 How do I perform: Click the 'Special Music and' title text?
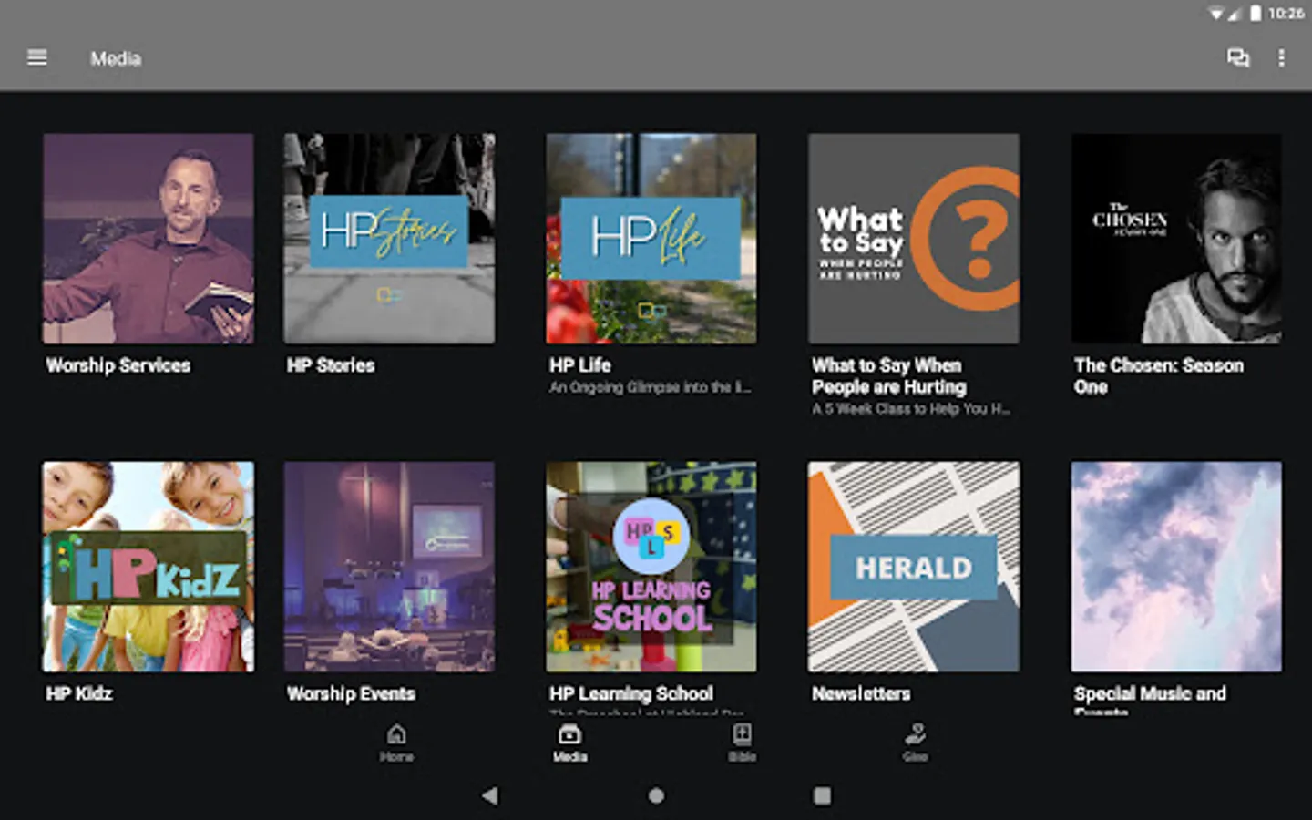tap(1150, 693)
